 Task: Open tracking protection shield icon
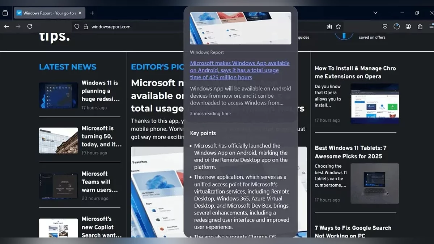77,26
